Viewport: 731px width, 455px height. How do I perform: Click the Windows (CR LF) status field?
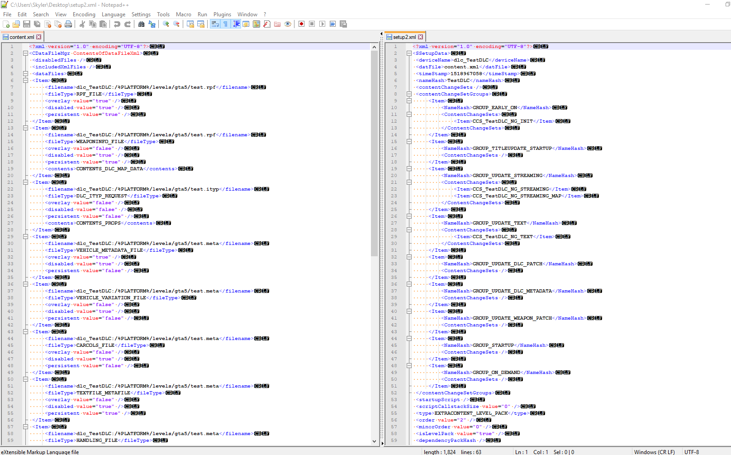click(x=655, y=452)
